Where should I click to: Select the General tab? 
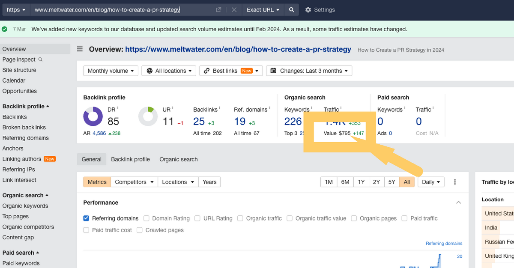pos(92,159)
